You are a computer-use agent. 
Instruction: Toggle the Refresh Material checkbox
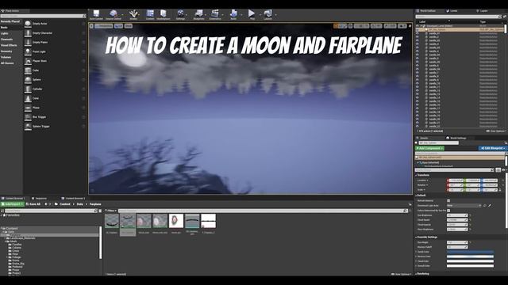tap(448, 200)
